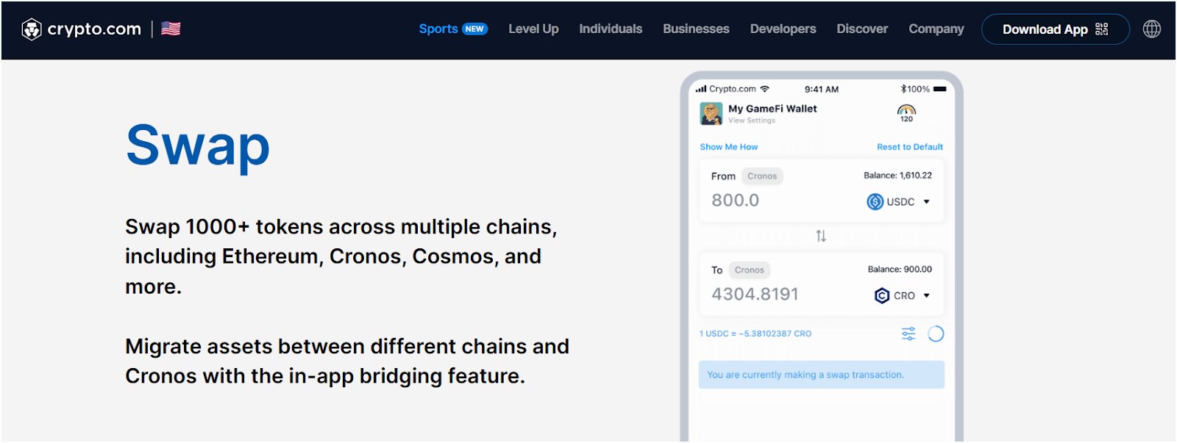This screenshot has width=1177, height=443.
Task: Open the USDC token dropdown arrow
Action: [x=926, y=201]
